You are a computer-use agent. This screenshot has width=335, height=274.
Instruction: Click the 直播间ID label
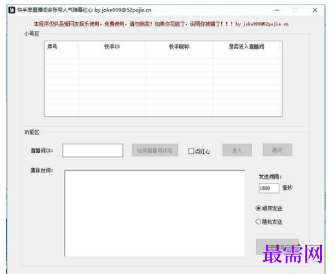pyautogui.click(x=42, y=151)
